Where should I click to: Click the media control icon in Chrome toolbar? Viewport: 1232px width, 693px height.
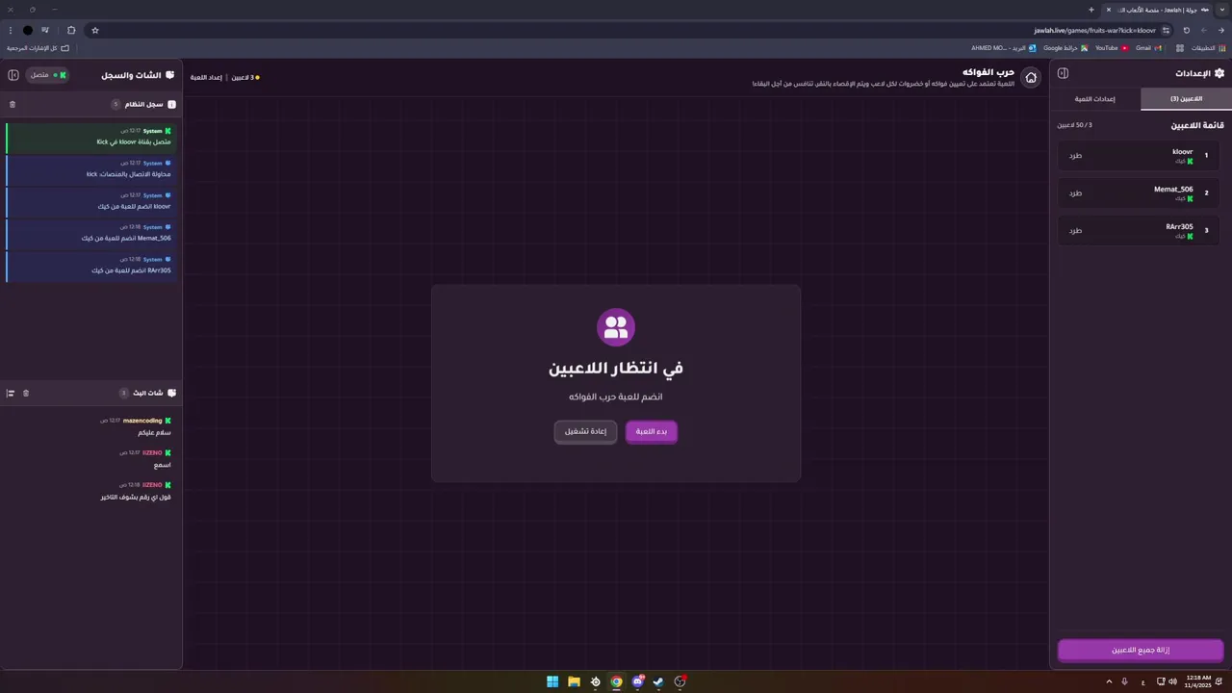44,30
